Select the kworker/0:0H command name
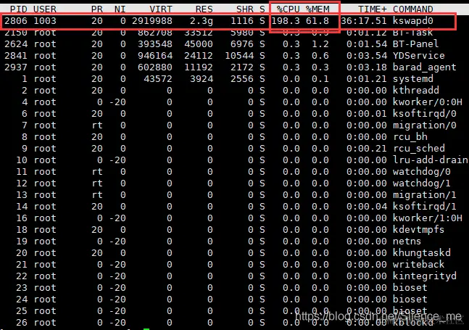This screenshot has width=469, height=330. pyautogui.click(x=427, y=102)
